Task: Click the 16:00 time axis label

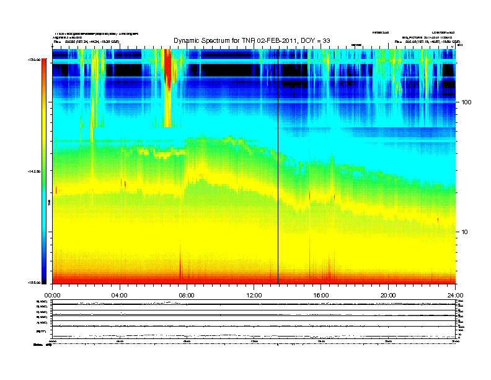Action: 321,296
